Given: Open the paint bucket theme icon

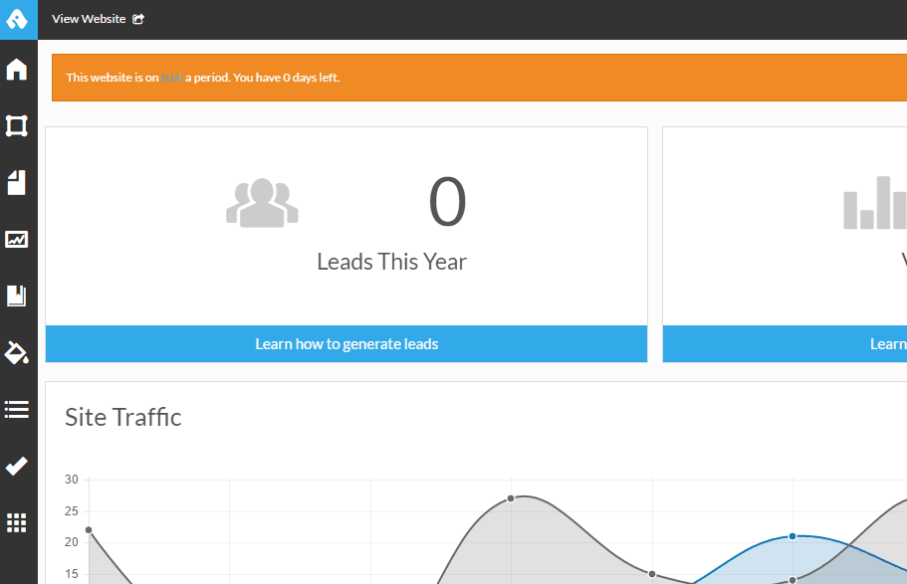Looking at the screenshot, I should pyautogui.click(x=17, y=352).
